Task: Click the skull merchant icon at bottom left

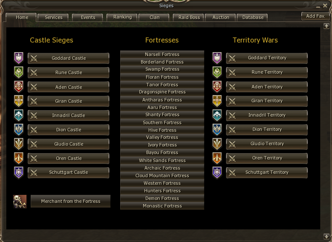Action: (20, 202)
